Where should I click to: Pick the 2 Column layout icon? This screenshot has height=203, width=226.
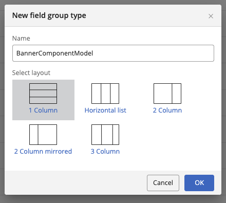[x=167, y=94]
